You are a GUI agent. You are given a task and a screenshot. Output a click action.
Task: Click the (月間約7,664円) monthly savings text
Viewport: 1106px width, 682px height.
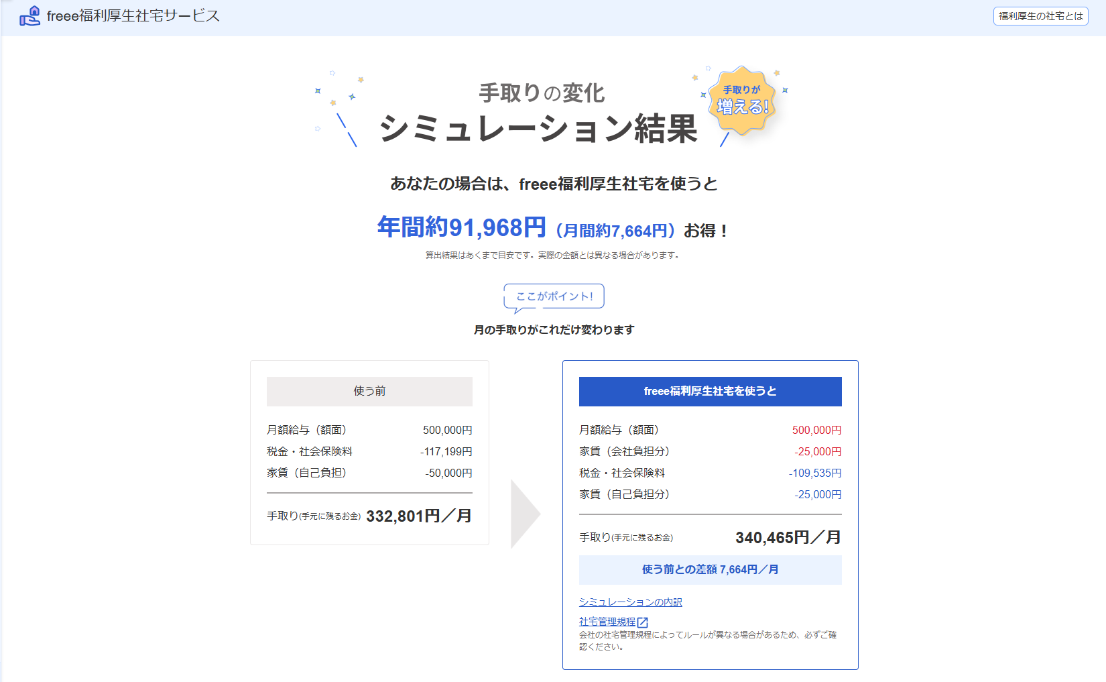(615, 231)
